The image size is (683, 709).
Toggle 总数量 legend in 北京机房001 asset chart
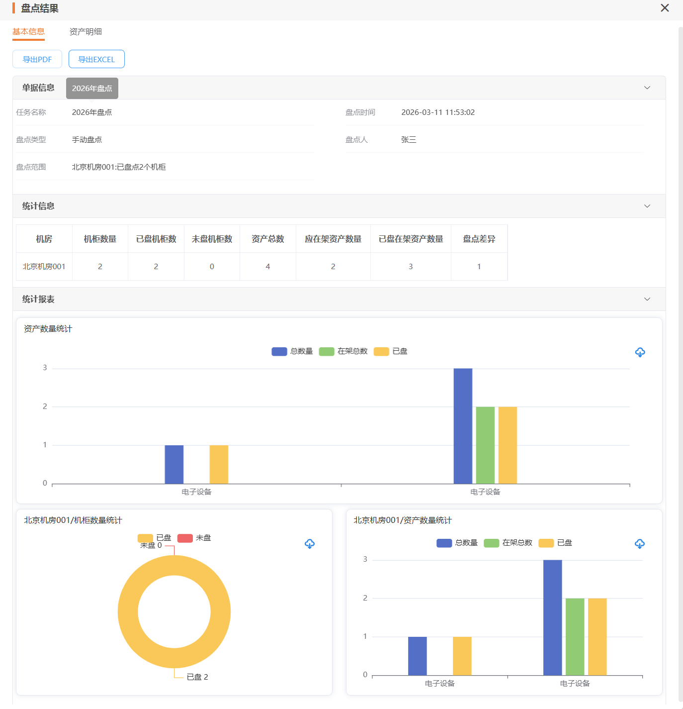pos(457,543)
